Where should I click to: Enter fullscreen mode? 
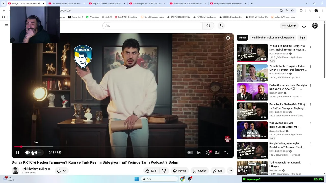pos(226,152)
